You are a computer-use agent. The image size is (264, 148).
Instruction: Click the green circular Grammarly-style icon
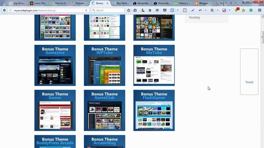[x=251, y=10]
